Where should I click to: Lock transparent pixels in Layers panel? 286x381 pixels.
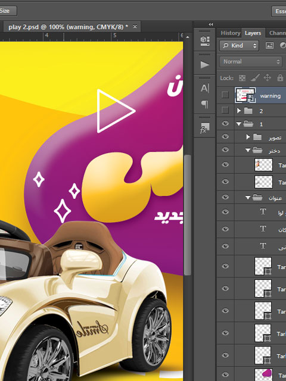click(x=242, y=78)
